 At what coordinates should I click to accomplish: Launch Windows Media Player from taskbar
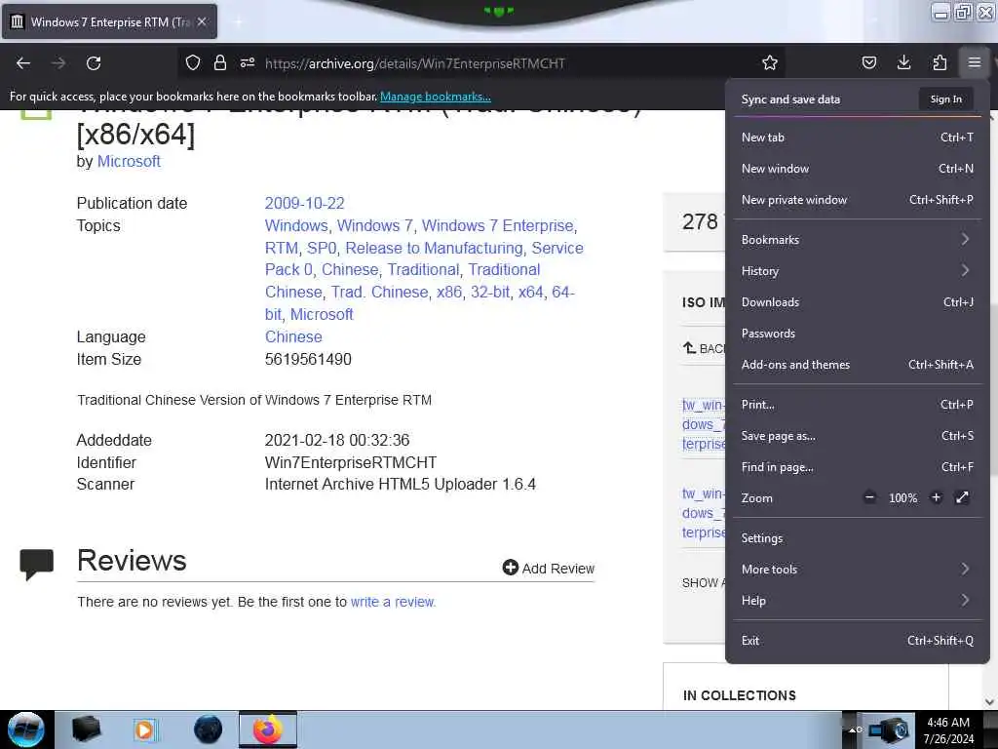pos(146,729)
